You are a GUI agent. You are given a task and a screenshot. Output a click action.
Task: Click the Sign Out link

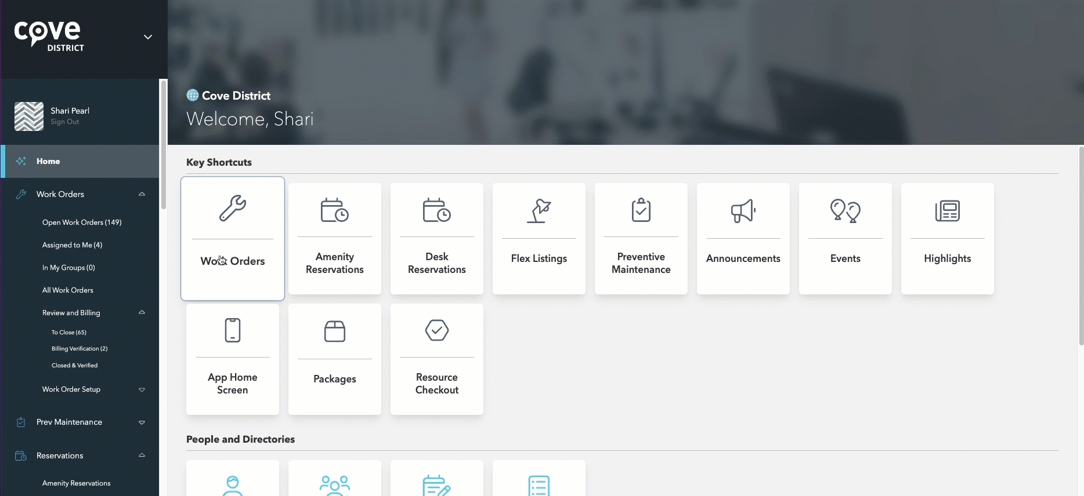point(64,122)
